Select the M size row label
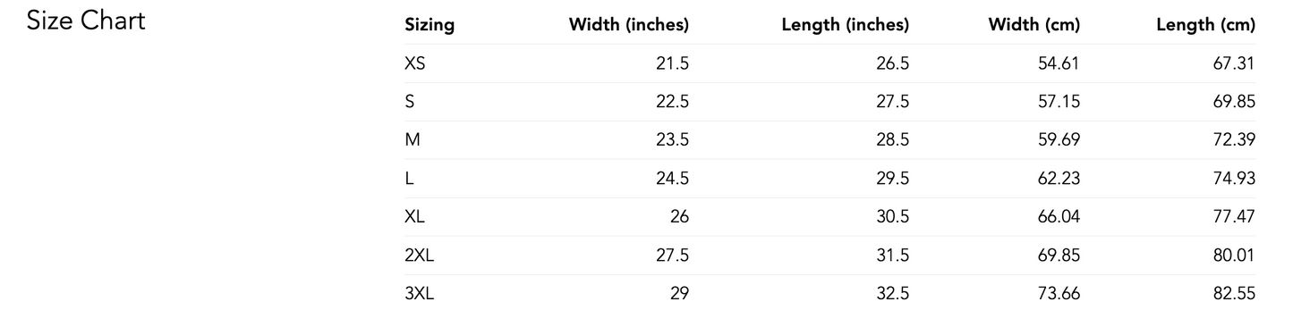The width and height of the screenshot is (1293, 327). [x=413, y=140]
